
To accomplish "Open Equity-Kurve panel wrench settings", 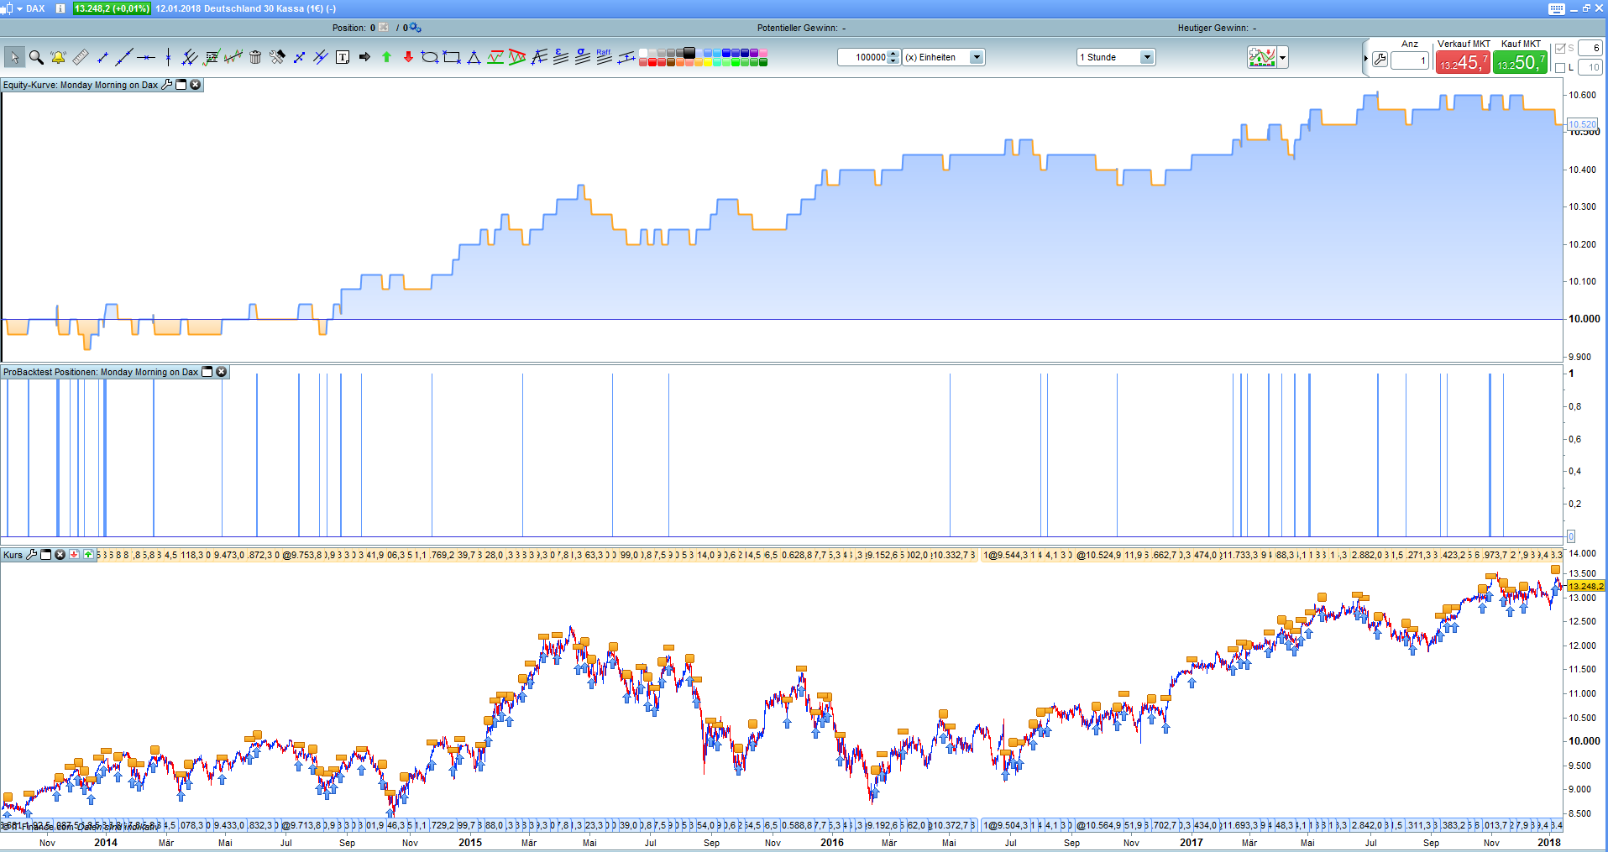I will point(167,85).
